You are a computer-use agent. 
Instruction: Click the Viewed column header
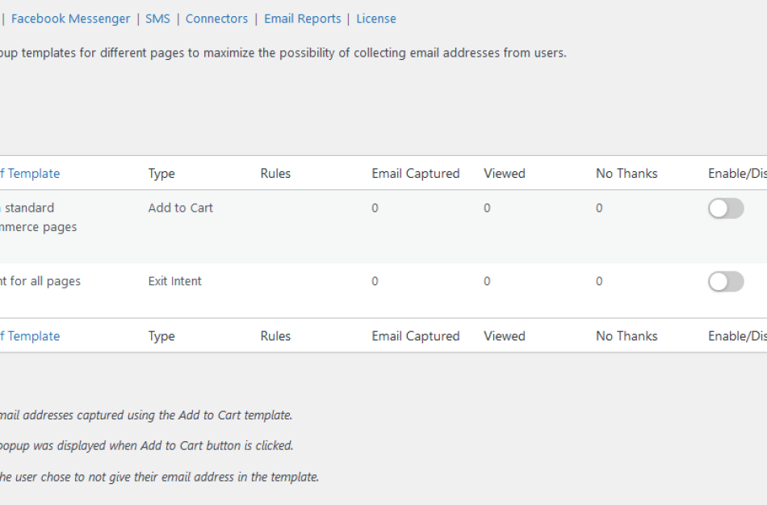[x=504, y=173]
